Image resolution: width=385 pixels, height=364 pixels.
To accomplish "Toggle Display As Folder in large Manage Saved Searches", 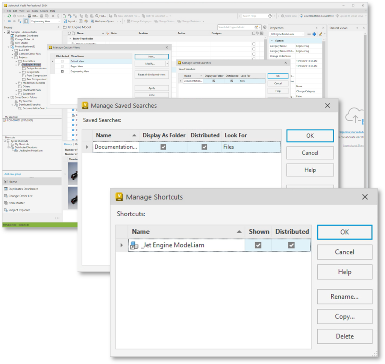I will click(163, 147).
